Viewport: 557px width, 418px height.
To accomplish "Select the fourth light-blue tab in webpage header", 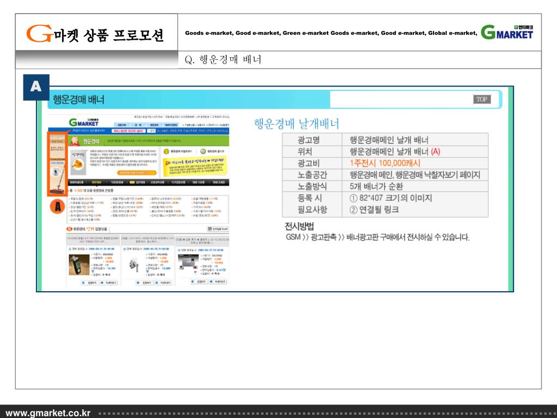I will click(171, 125).
